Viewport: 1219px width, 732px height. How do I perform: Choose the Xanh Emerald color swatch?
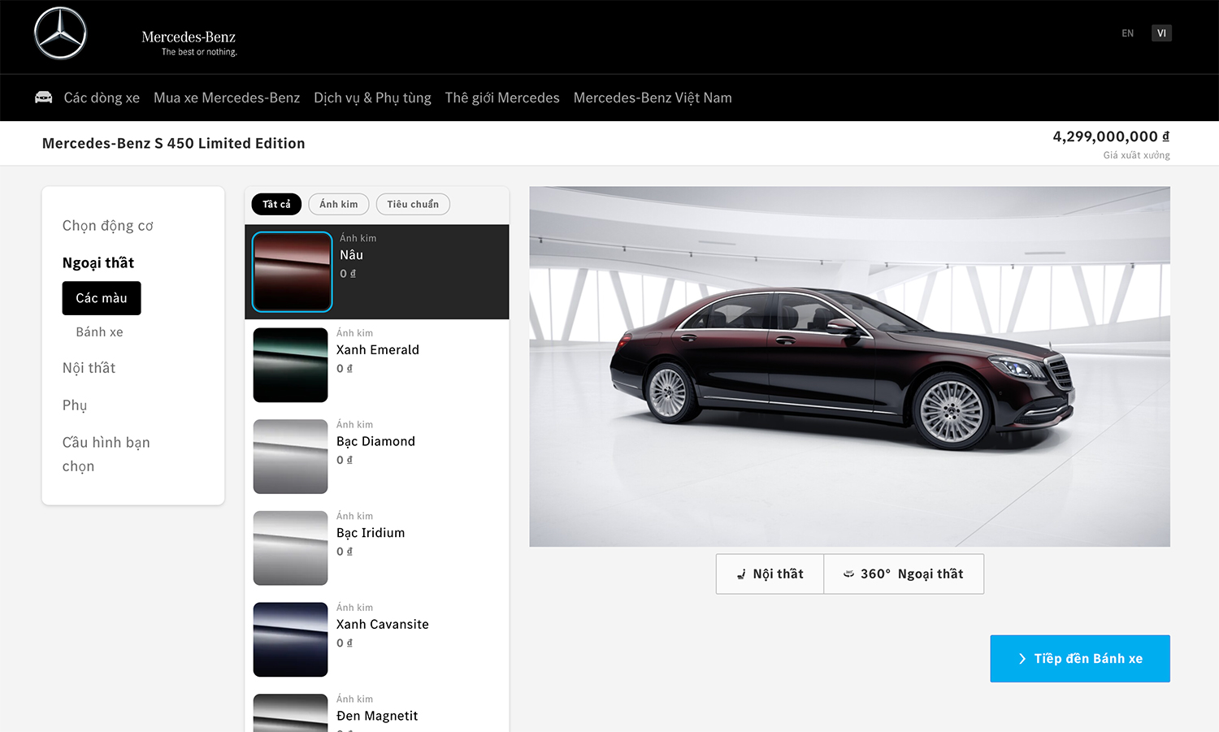[291, 365]
